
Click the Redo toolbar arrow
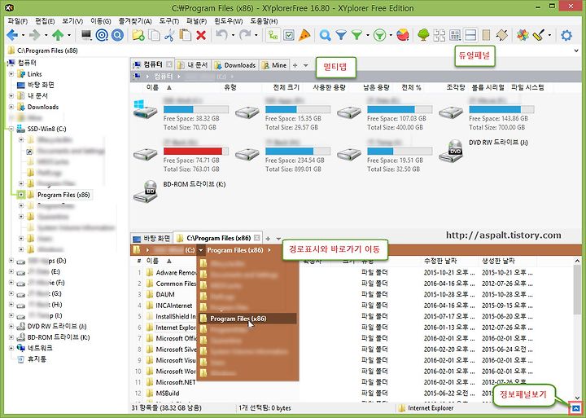(x=245, y=36)
